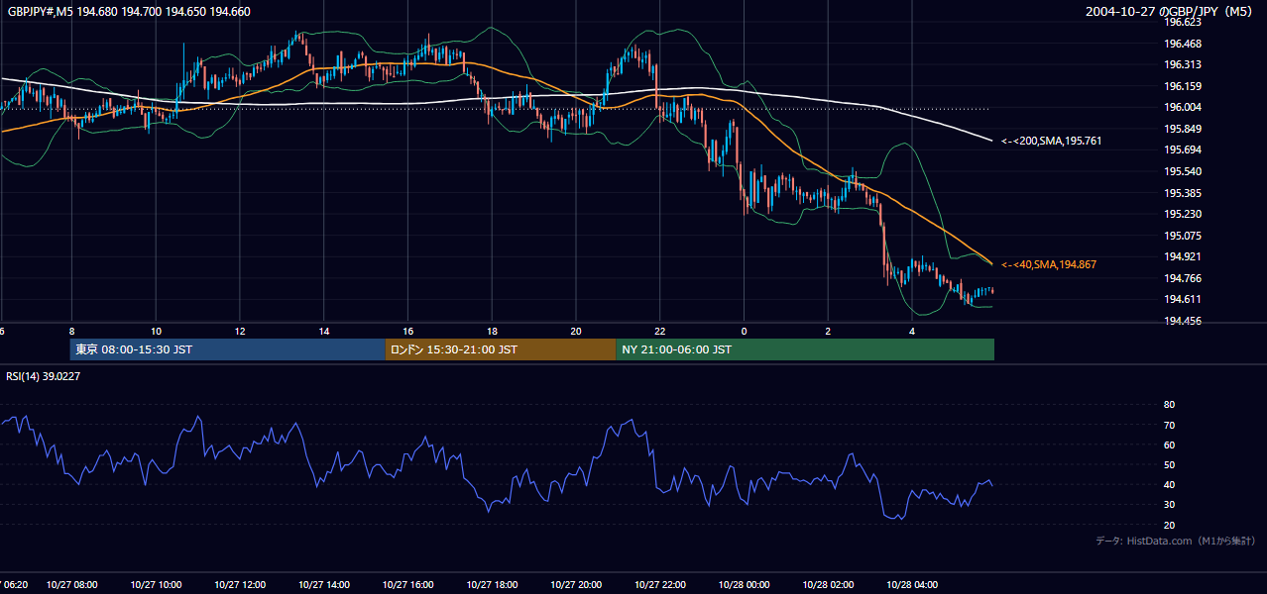Click the time label 10/27 18:00
The width and height of the screenshot is (1267, 594).
coord(493,585)
